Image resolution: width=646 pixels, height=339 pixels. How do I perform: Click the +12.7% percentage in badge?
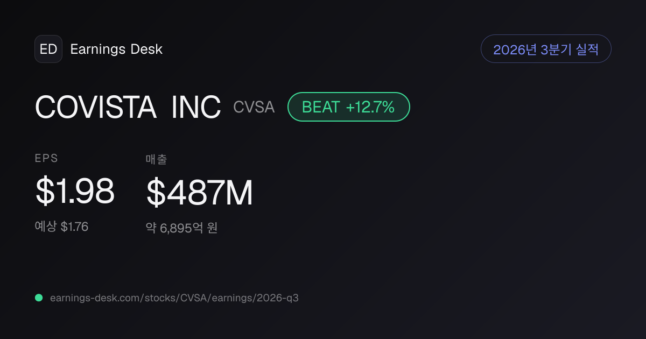[x=370, y=107]
